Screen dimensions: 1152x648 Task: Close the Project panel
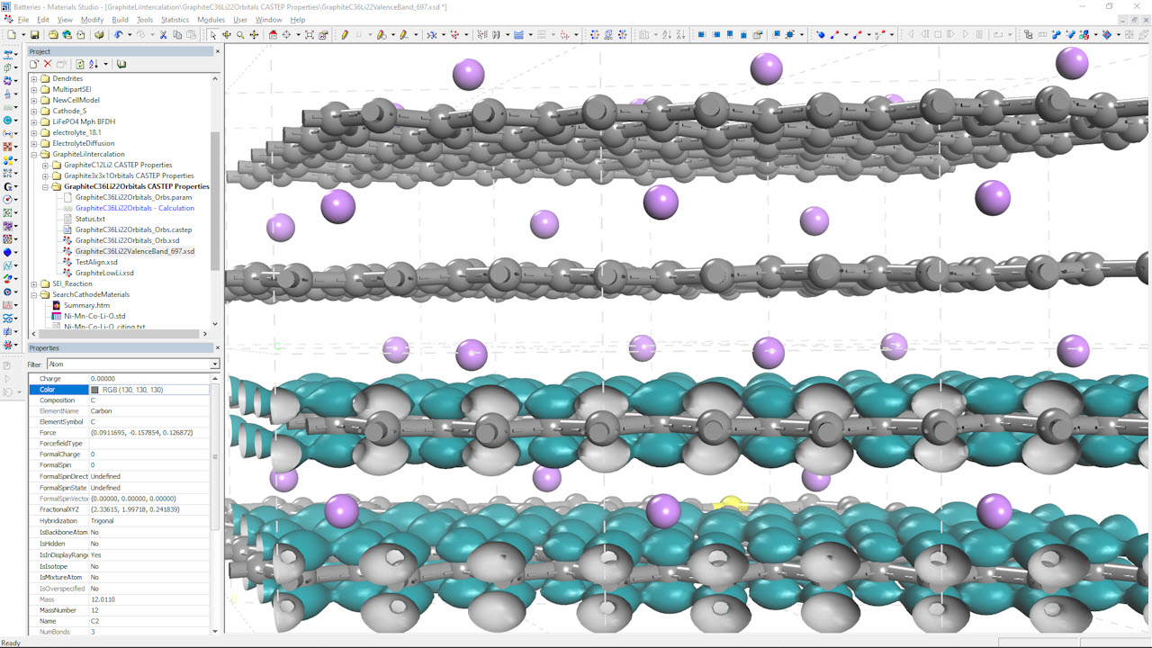click(217, 51)
